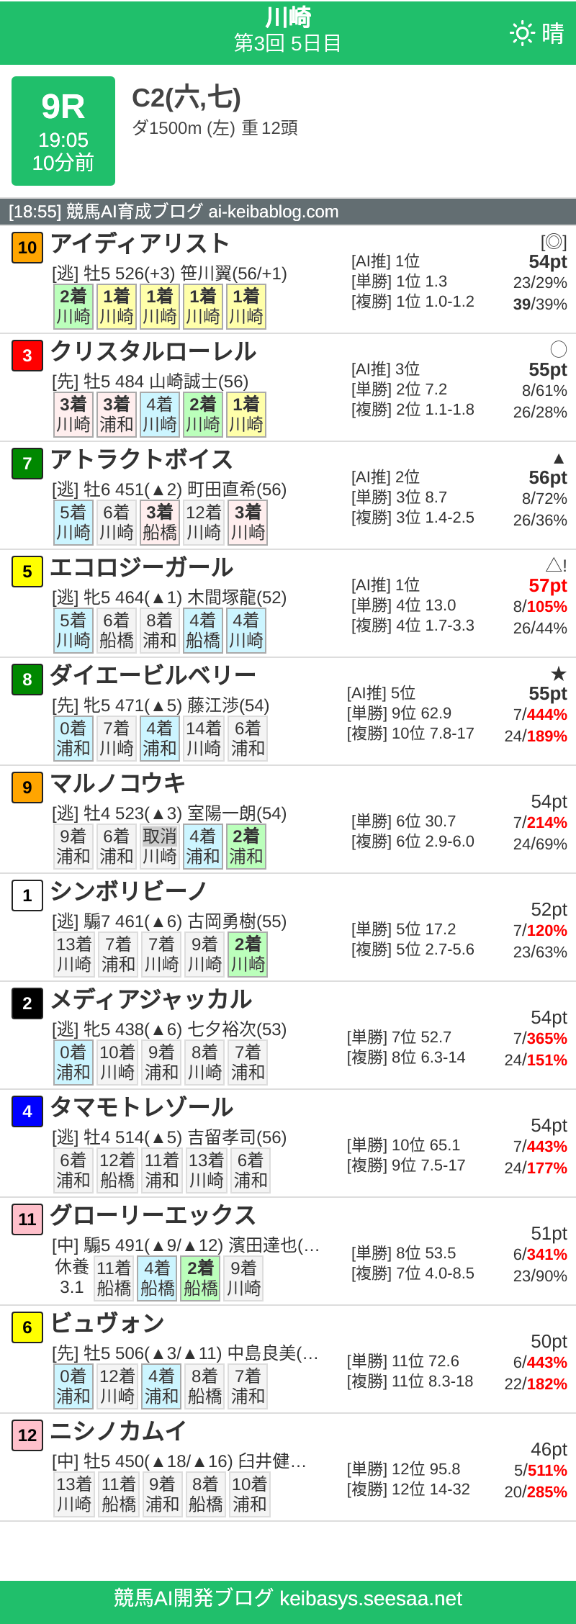
Task: Click the ★ mark for ダイエービルベリー
Action: [558, 673]
